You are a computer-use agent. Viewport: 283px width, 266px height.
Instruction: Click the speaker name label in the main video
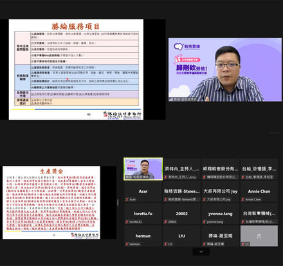183,100
